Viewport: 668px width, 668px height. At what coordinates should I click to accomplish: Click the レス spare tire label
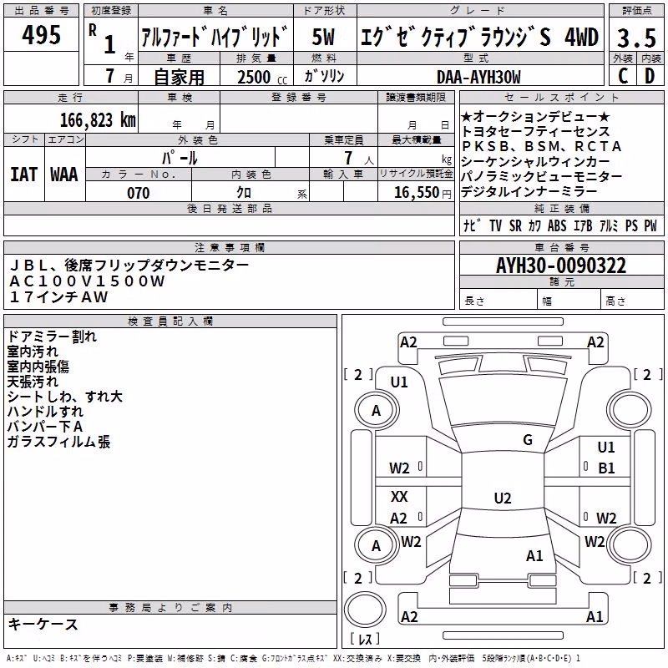(365, 638)
